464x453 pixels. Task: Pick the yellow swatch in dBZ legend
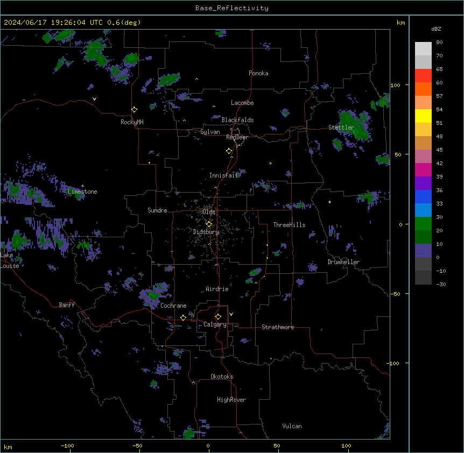click(423, 116)
